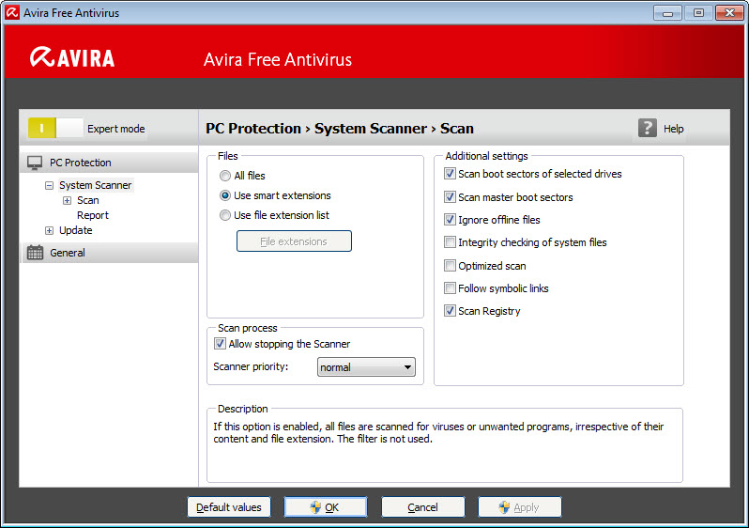Click the AVIRA logo in the red banner
Image resolution: width=749 pixels, height=528 pixels.
[72, 57]
